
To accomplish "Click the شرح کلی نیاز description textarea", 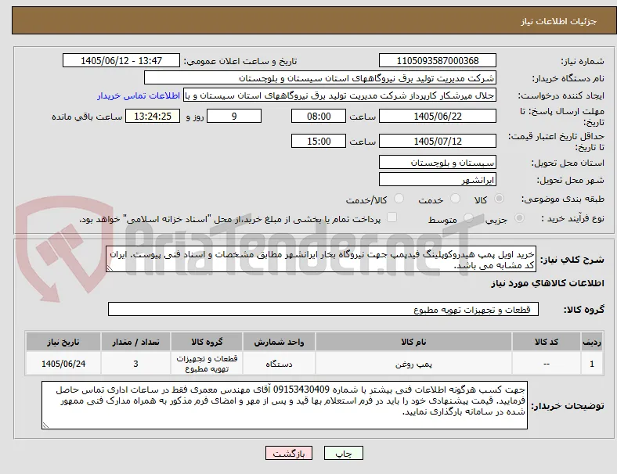I will pos(321,259).
